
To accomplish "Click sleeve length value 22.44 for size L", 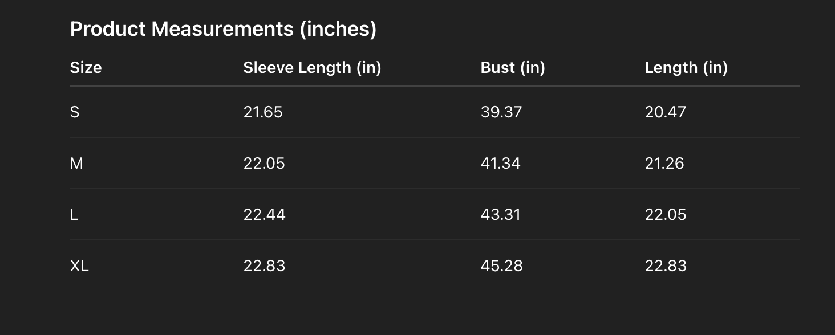I will 264,215.
